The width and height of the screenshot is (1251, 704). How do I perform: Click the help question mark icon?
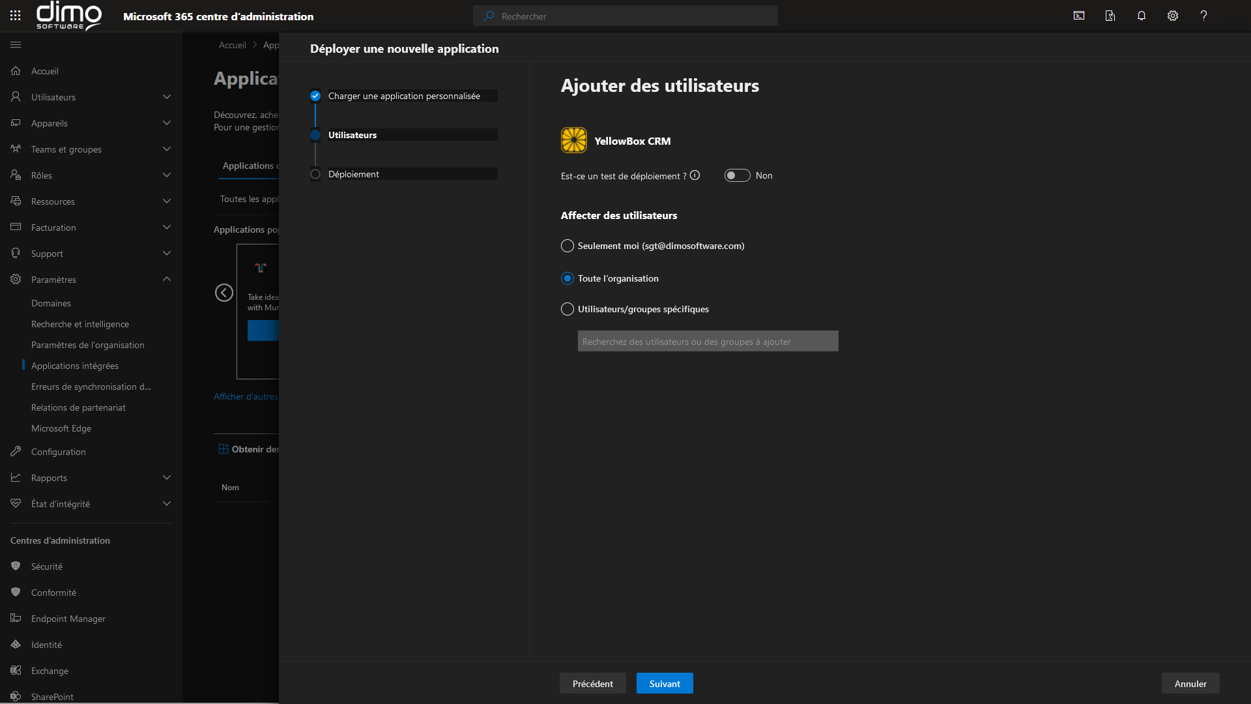click(x=1203, y=16)
